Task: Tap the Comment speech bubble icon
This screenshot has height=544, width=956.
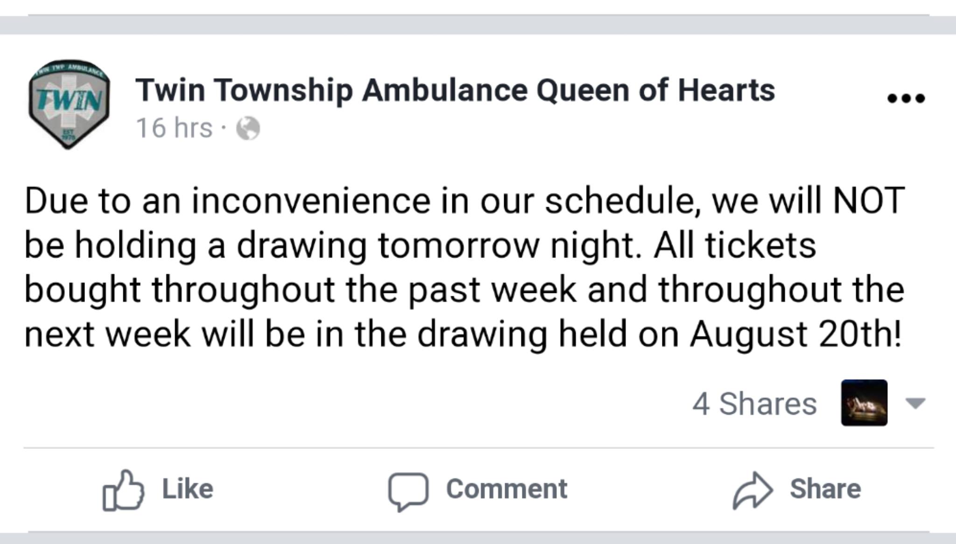Action: coord(408,491)
